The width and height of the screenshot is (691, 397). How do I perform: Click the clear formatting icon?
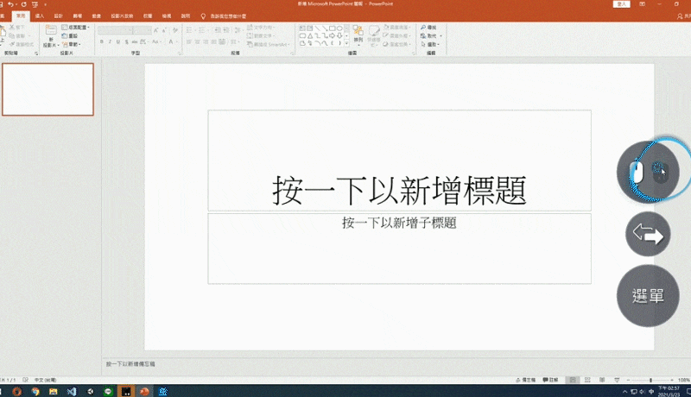[175, 30]
